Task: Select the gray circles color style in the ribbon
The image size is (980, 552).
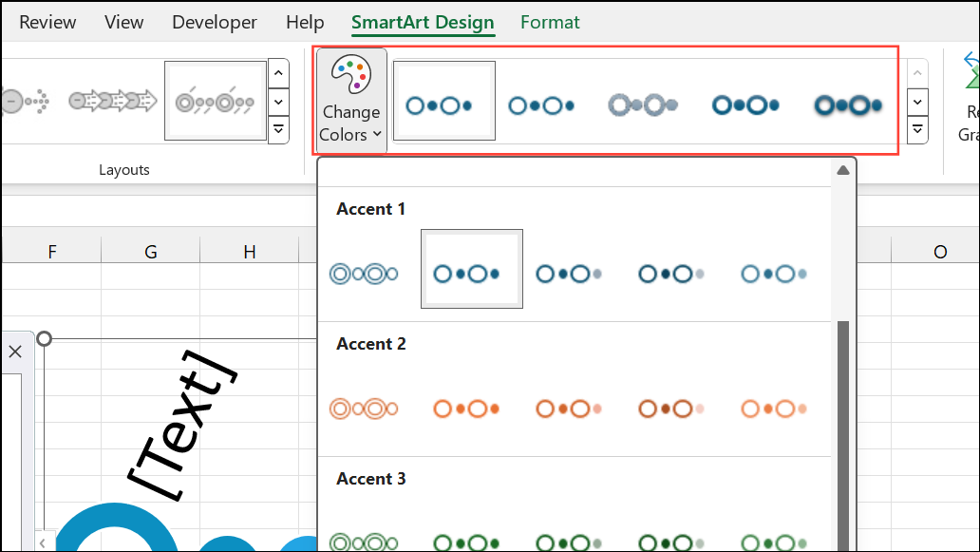Action: click(x=644, y=105)
